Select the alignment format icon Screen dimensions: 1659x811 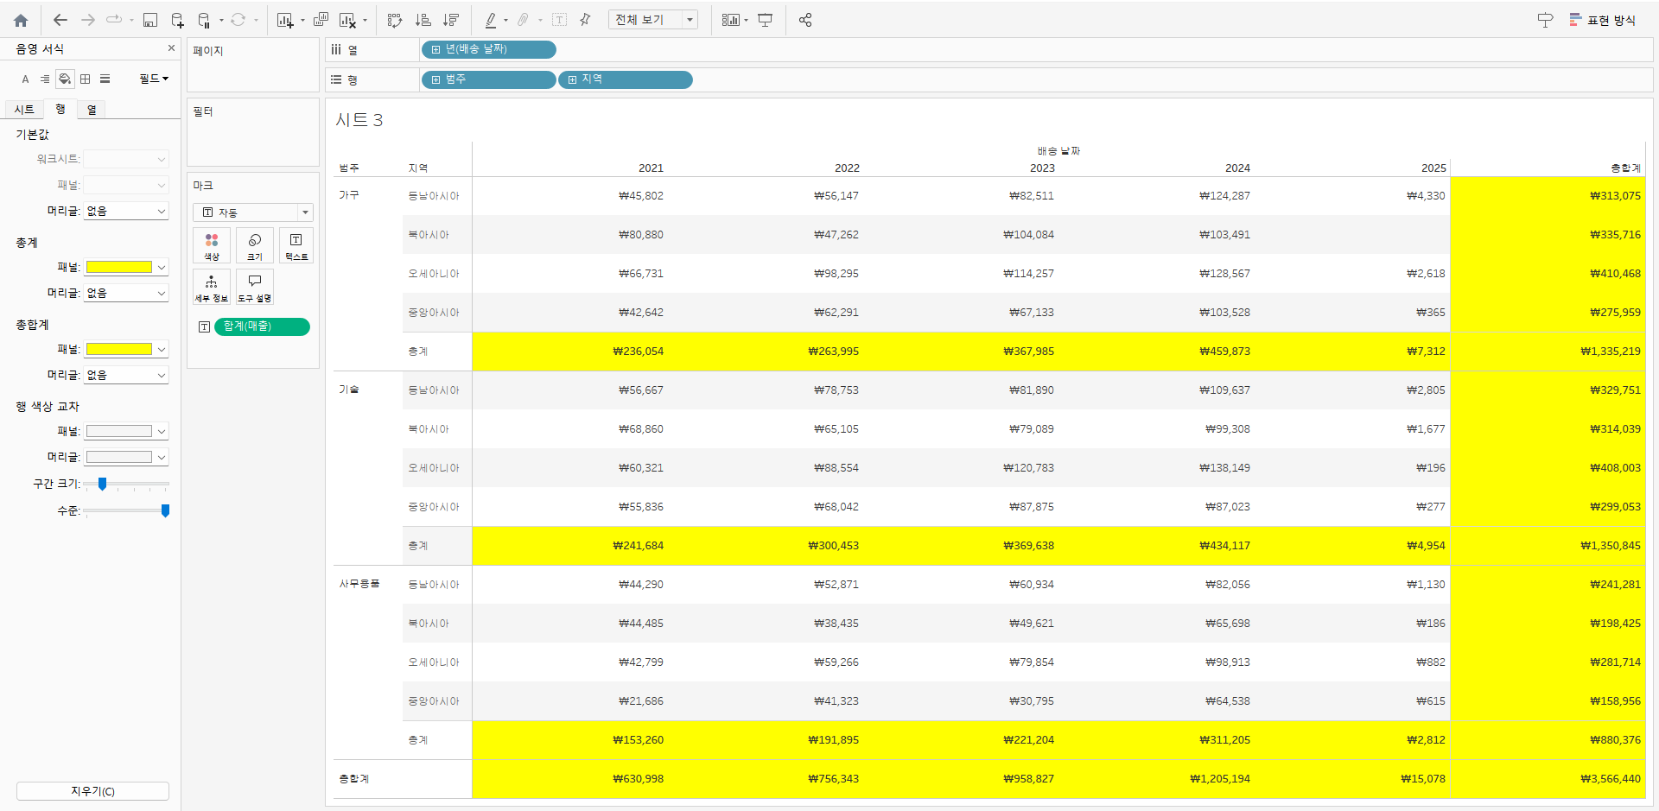pos(45,79)
